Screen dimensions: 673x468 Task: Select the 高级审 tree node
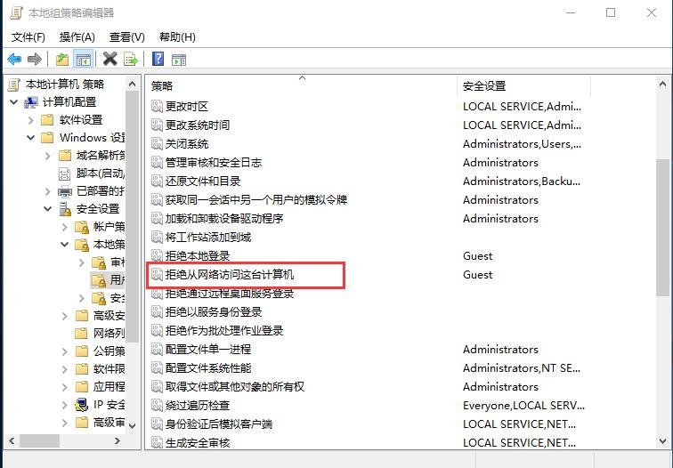[109, 423]
